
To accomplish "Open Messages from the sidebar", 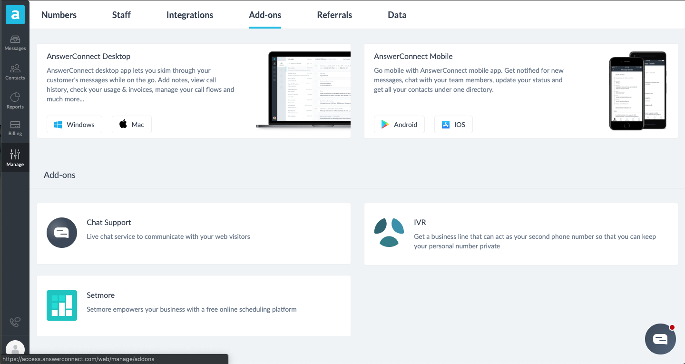I will click(15, 43).
